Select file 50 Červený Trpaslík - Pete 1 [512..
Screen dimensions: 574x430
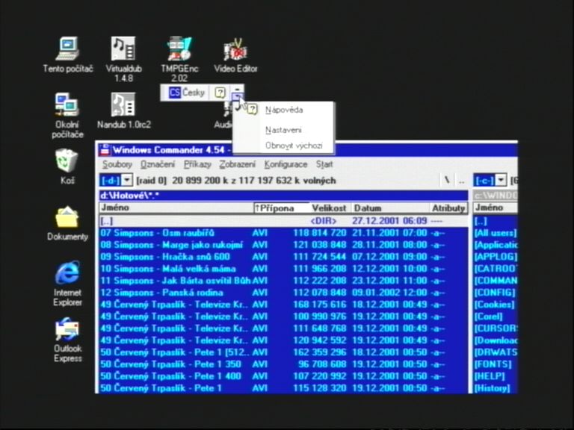pyautogui.click(x=283, y=352)
